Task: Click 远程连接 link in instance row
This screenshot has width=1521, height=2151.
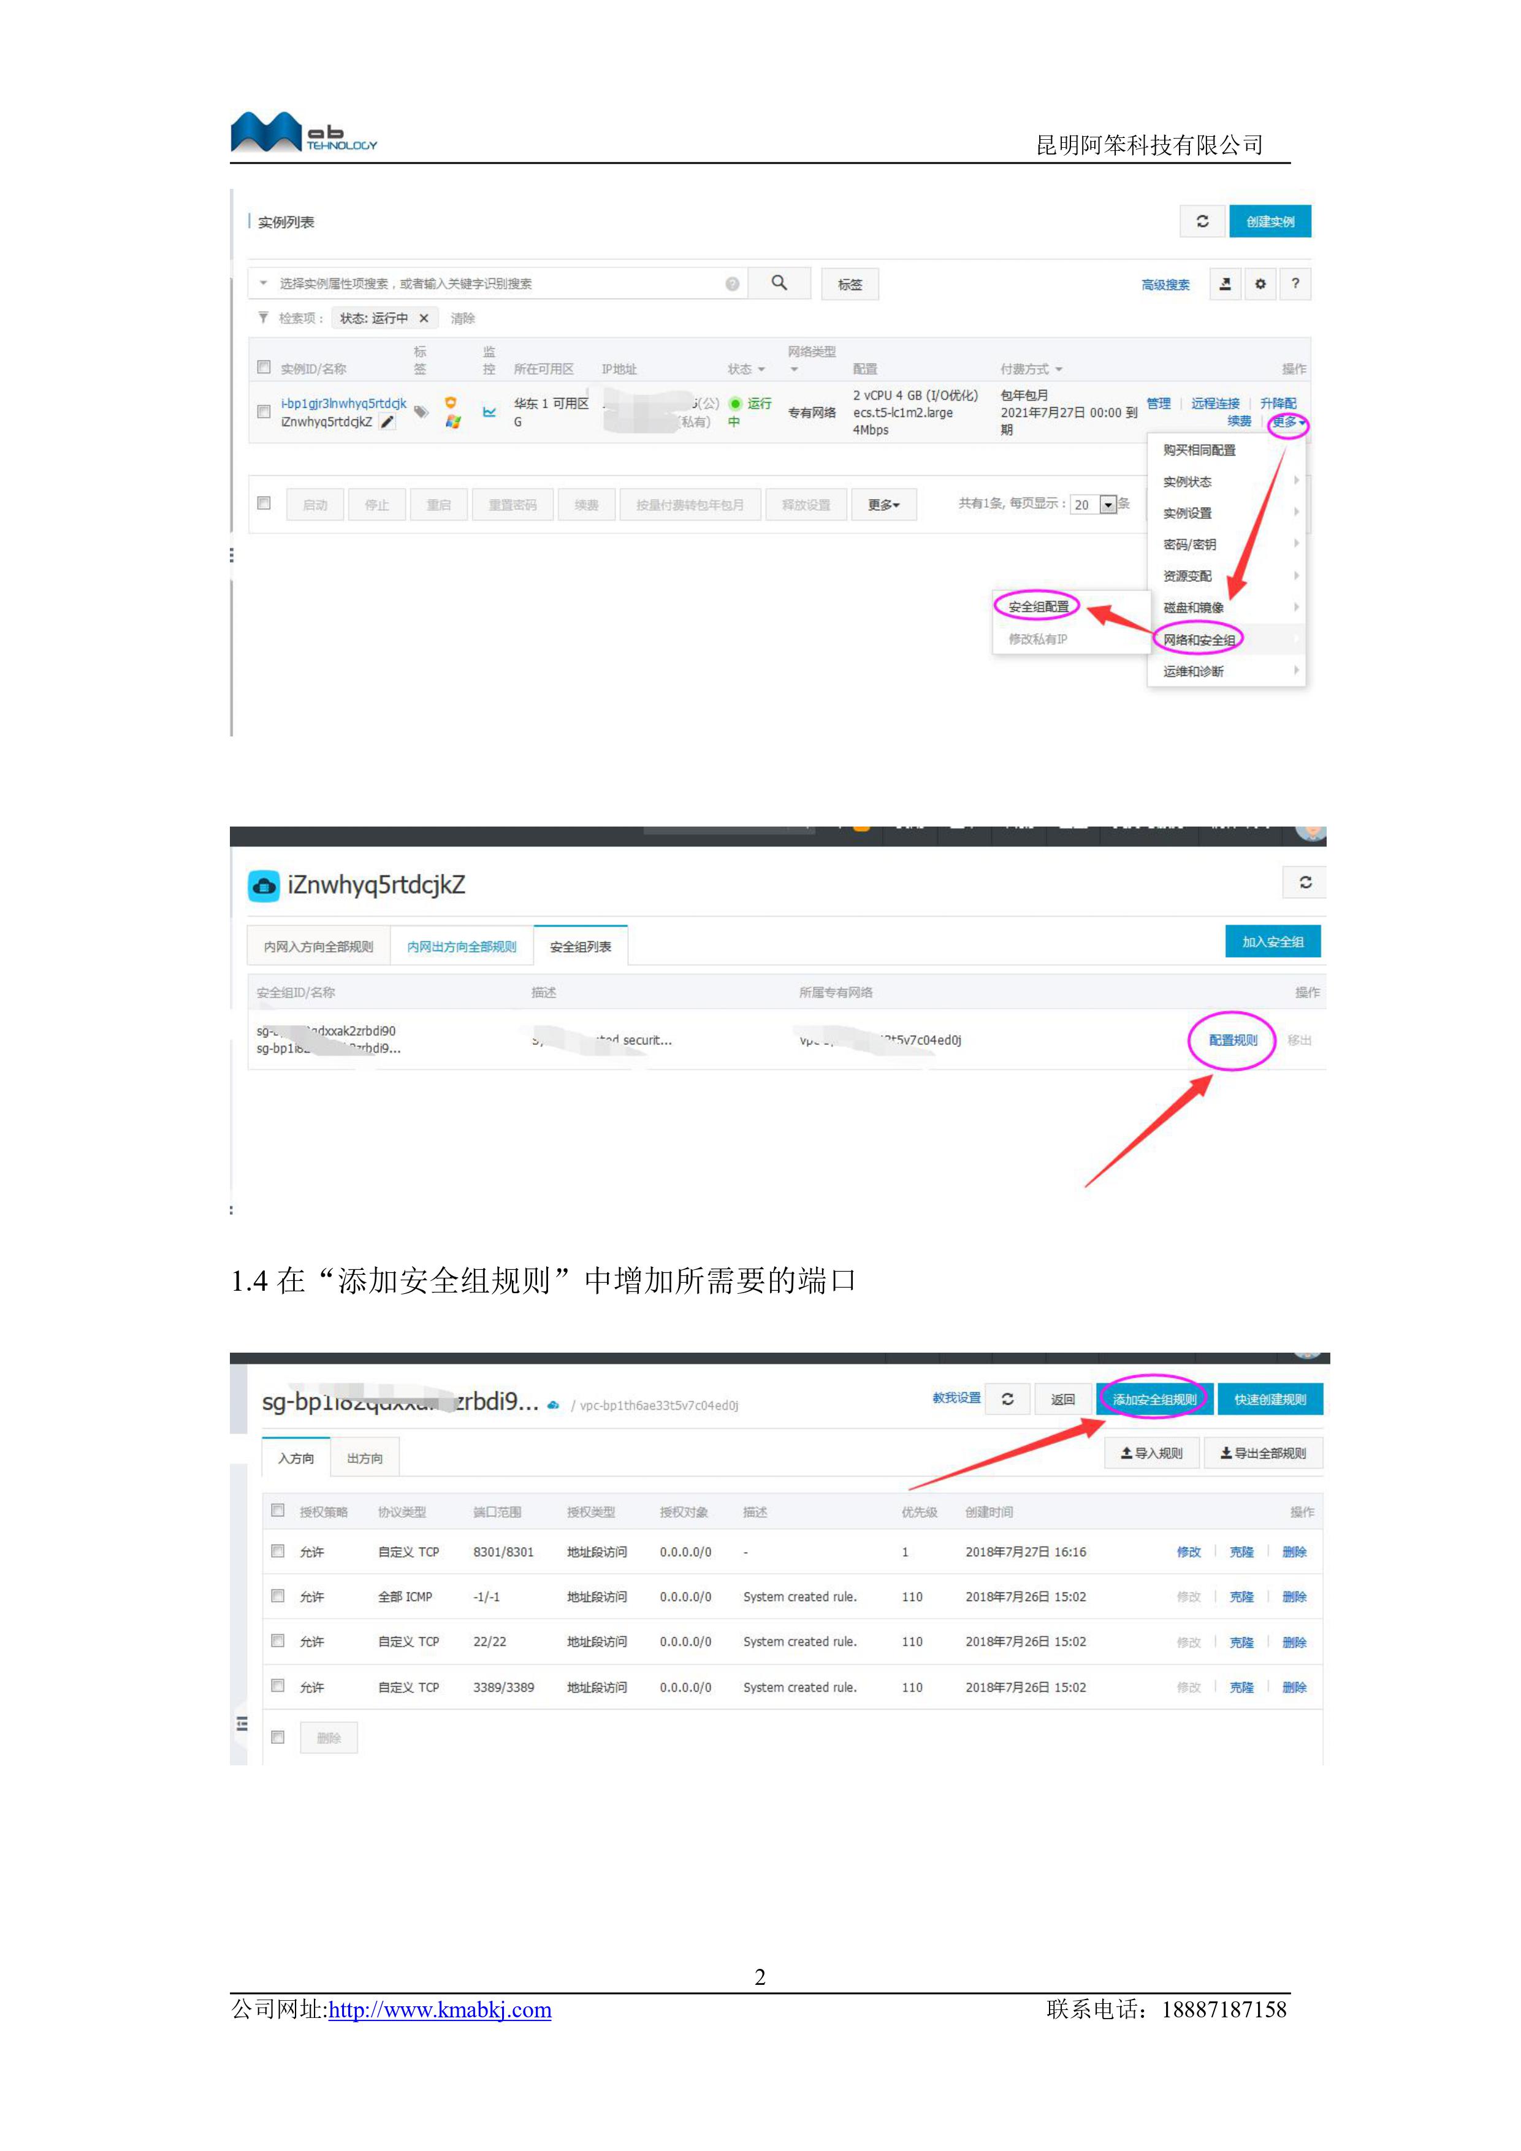Action: coord(1216,404)
